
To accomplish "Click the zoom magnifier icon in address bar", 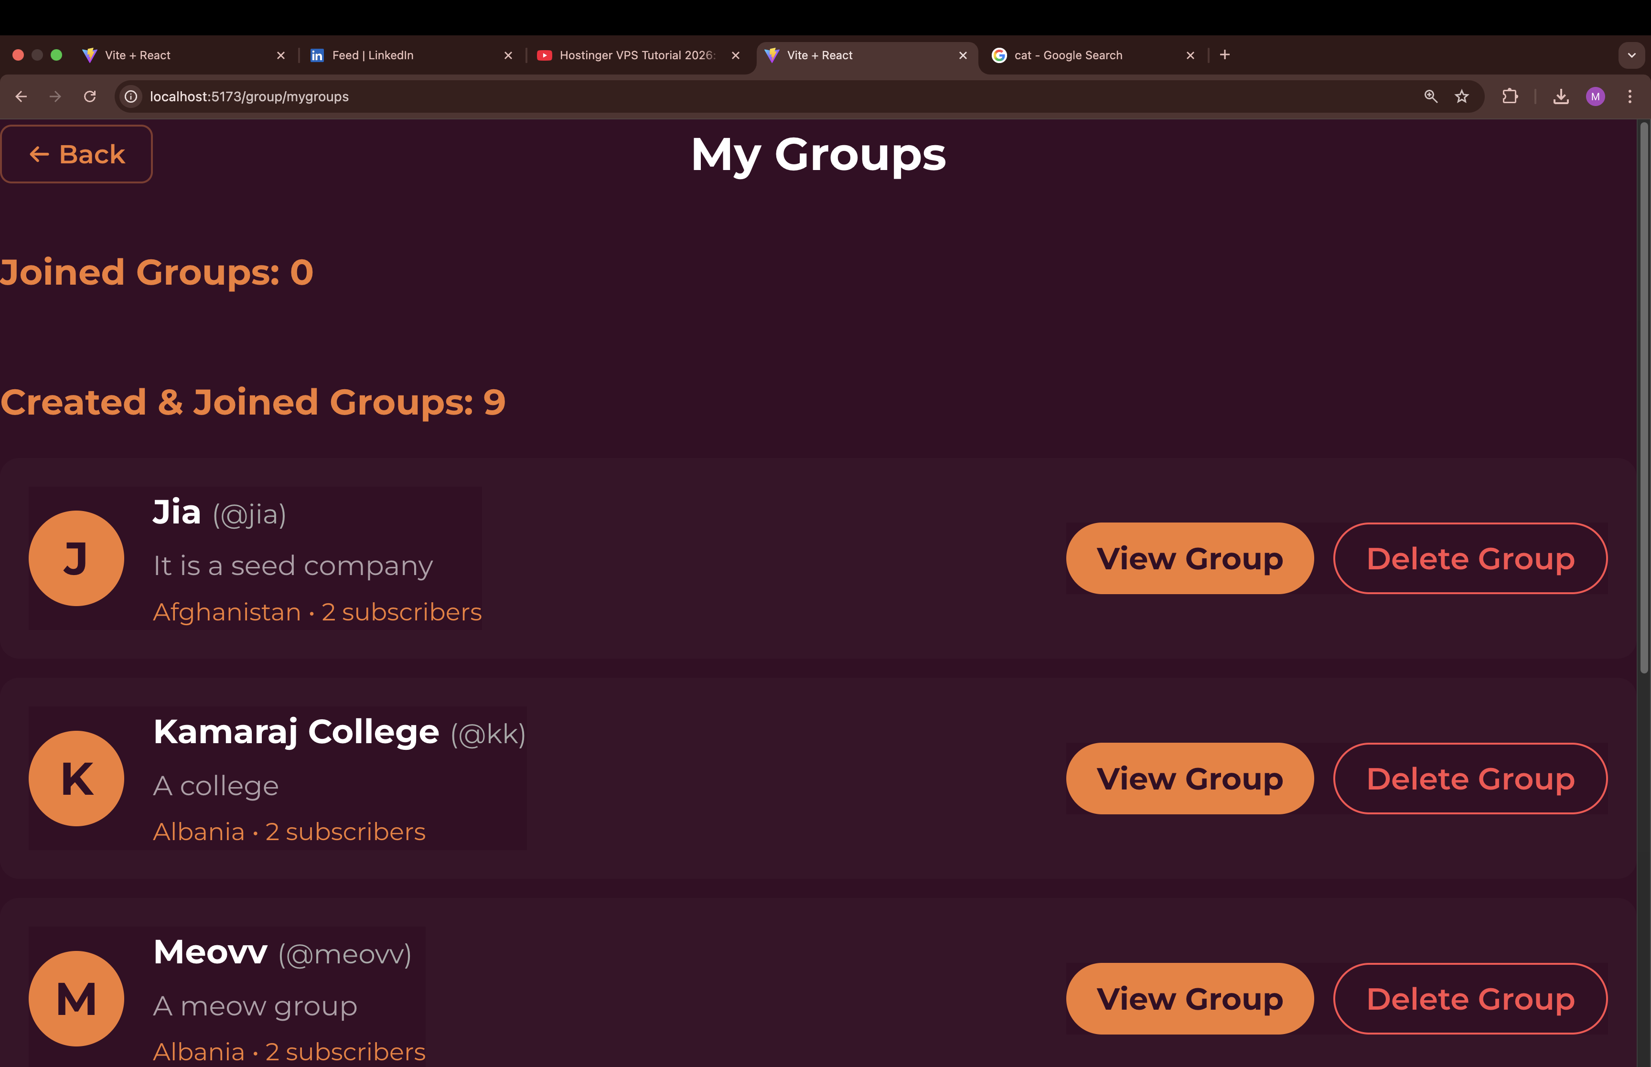I will tap(1431, 96).
